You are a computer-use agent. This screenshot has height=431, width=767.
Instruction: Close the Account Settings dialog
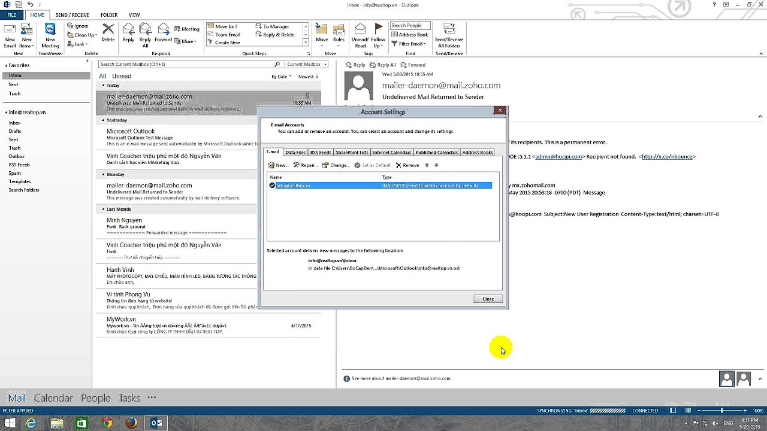pos(488,299)
